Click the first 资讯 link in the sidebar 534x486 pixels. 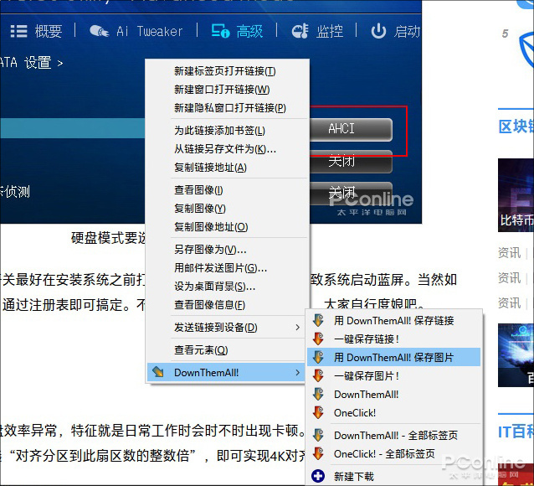(509, 253)
